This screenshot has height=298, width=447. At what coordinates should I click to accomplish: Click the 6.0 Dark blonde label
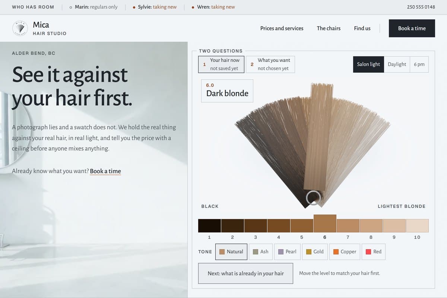click(x=227, y=91)
